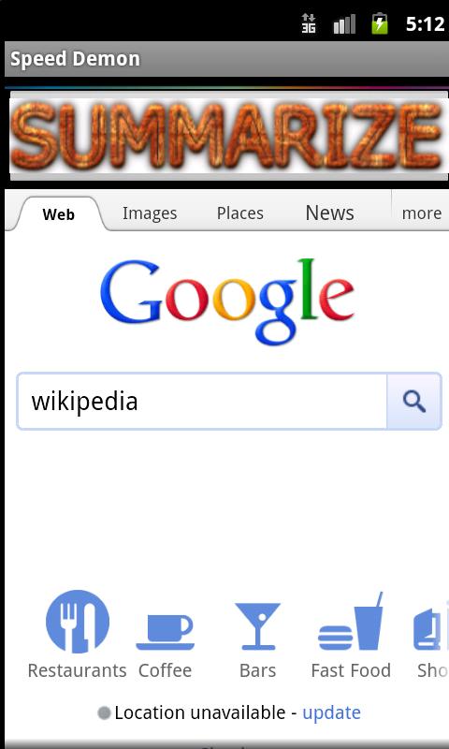Tap the battery charging status icon
The width and height of the screenshot is (449, 749).
pos(380,22)
